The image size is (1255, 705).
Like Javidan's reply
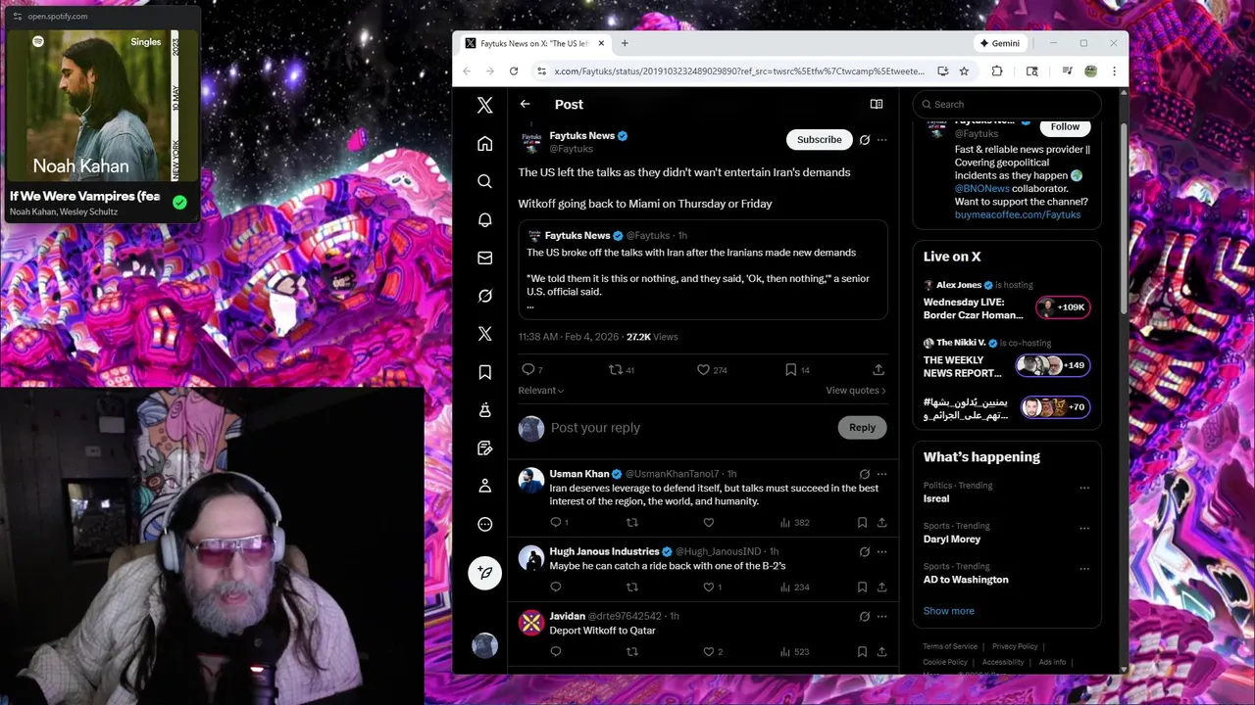click(709, 651)
